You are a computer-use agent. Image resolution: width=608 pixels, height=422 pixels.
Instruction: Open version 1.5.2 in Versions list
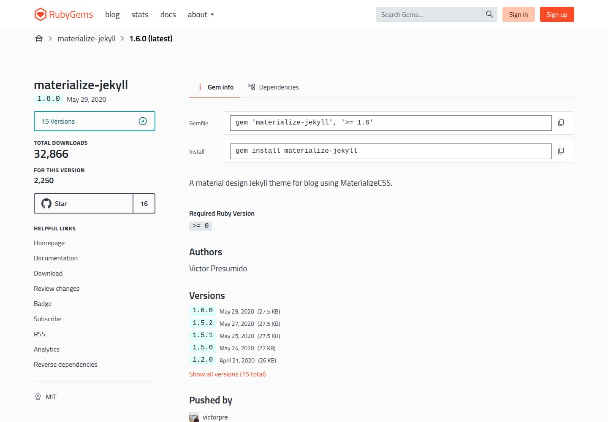[203, 323]
